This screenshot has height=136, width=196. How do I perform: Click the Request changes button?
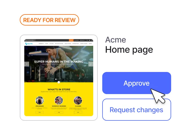coord(137,110)
